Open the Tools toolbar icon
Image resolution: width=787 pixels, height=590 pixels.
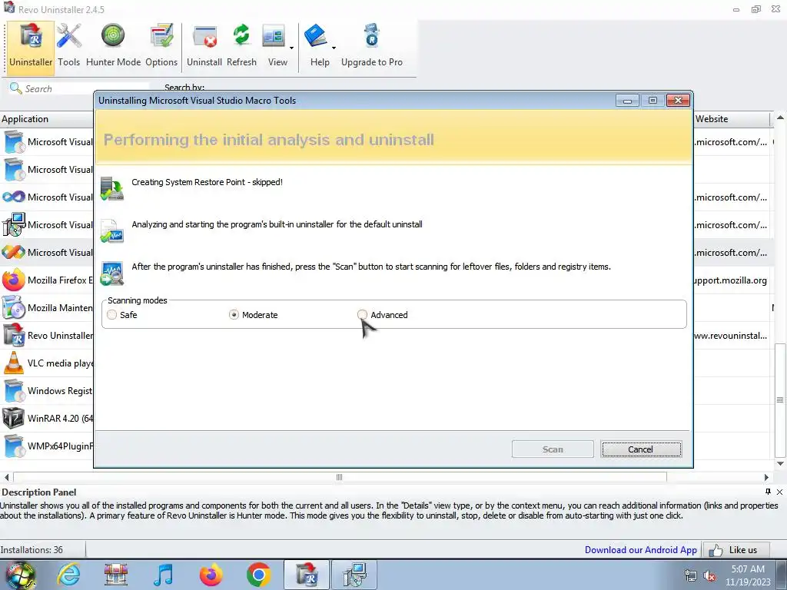coord(68,46)
